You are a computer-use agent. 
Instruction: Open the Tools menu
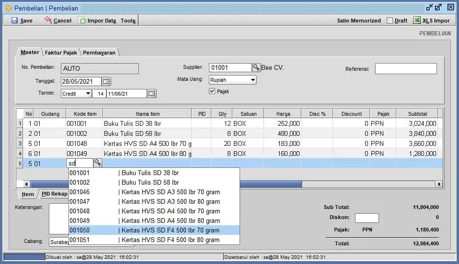128,21
